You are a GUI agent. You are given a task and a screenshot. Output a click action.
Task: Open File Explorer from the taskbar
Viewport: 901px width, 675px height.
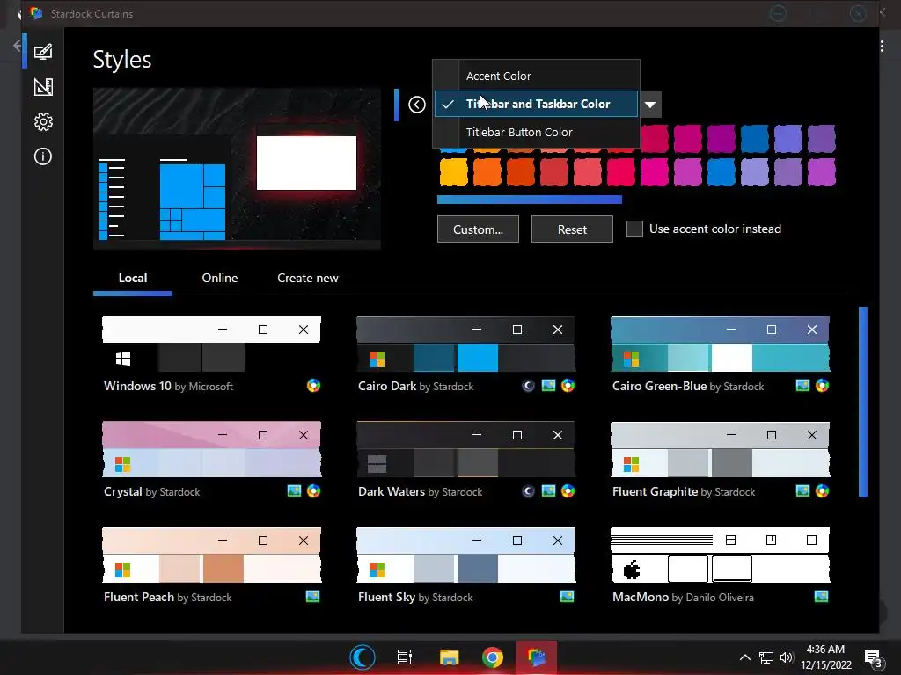coord(450,657)
